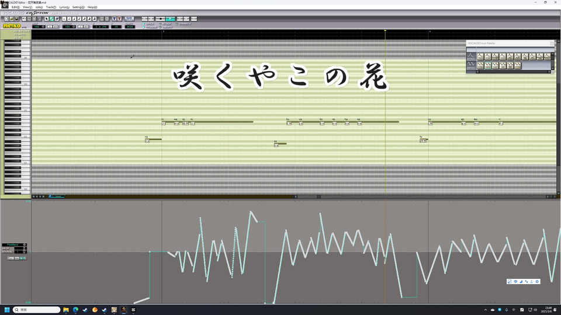The height and width of the screenshot is (315, 561).
Task: Select the DYNAMICS radio button
Action: click(x=176, y=24)
